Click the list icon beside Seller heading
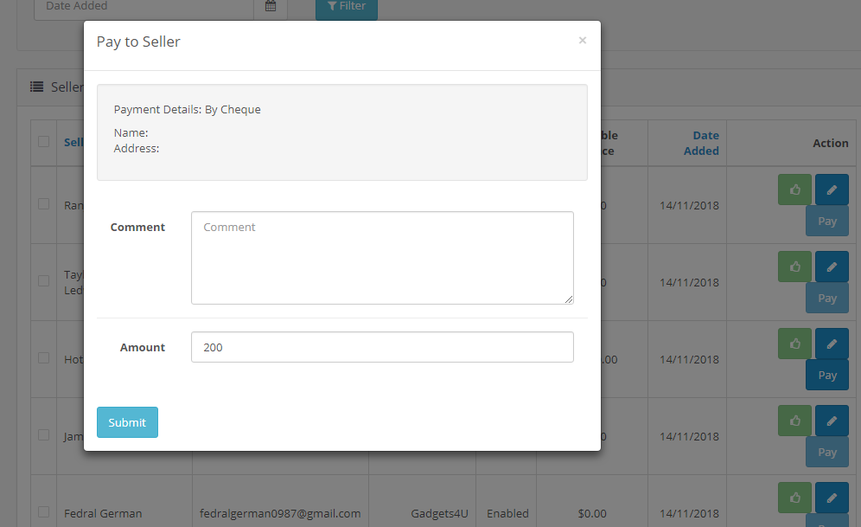This screenshot has height=527, width=861. point(37,87)
